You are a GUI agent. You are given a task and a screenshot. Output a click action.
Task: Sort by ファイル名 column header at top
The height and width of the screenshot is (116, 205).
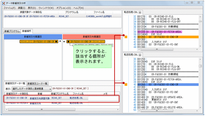(x=99, y=12)
